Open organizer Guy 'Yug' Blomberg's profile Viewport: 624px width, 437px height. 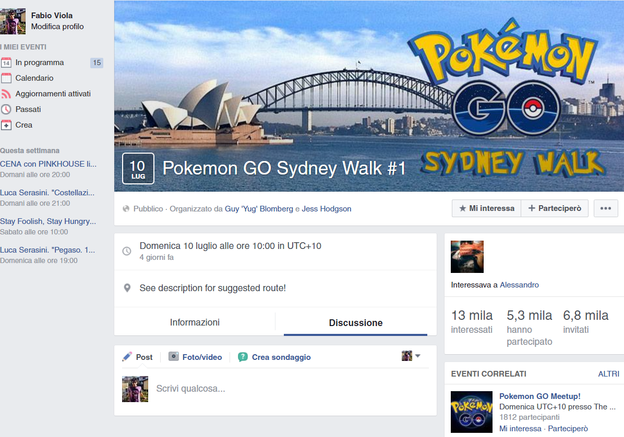[x=259, y=208]
